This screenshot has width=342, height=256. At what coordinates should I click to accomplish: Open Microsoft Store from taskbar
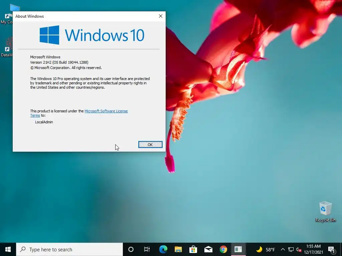click(193, 249)
